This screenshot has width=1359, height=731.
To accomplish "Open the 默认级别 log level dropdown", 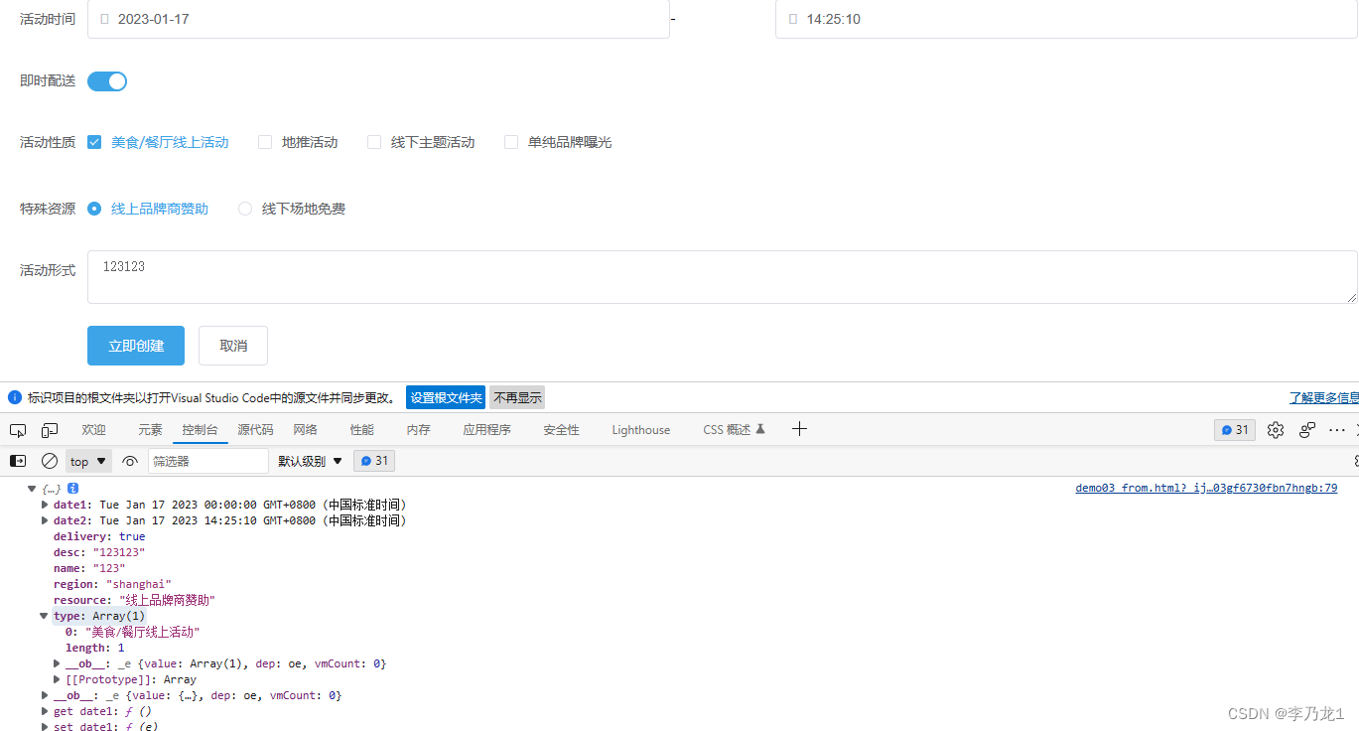I will tap(309, 460).
